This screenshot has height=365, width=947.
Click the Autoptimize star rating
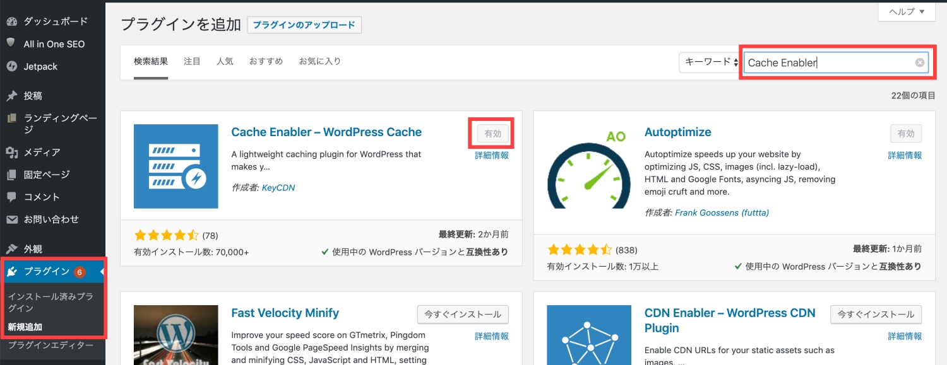pyautogui.click(x=580, y=249)
